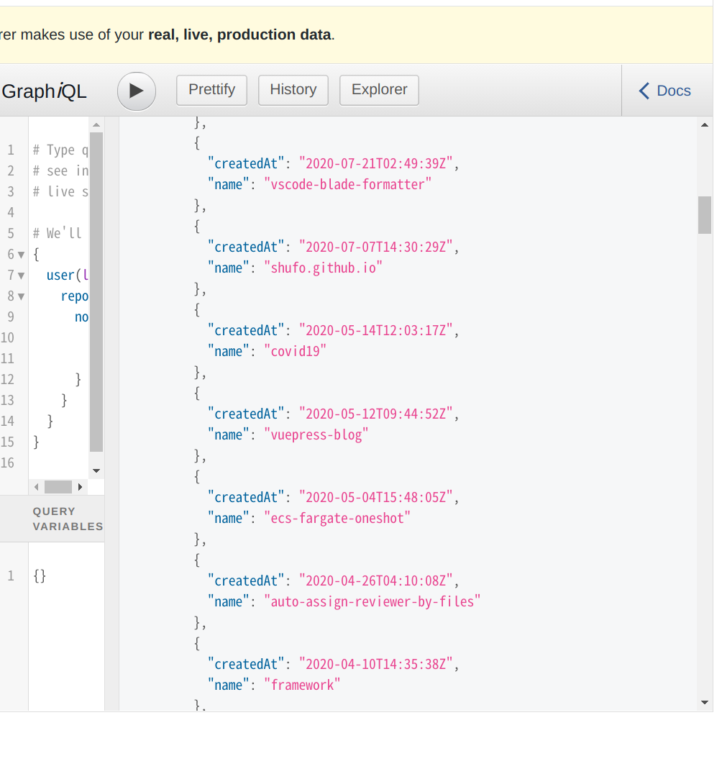Fold the repo block on line 8
The width and height of the screenshot is (722, 774).
coord(21,296)
